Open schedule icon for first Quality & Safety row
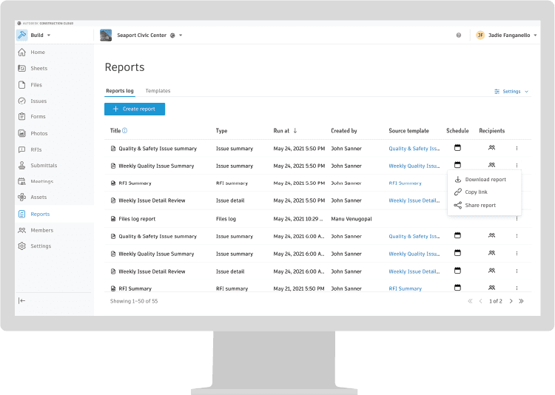Image resolution: width=555 pixels, height=395 pixels. click(x=457, y=148)
